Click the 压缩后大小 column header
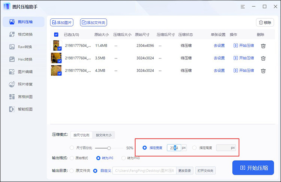This screenshot has height=182, width=281. click(x=122, y=34)
